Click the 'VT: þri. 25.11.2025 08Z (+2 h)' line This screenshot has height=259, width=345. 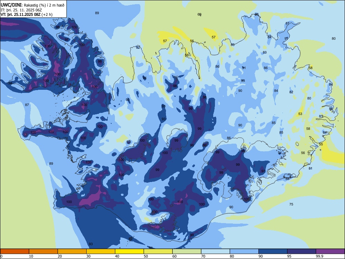click(x=27, y=15)
